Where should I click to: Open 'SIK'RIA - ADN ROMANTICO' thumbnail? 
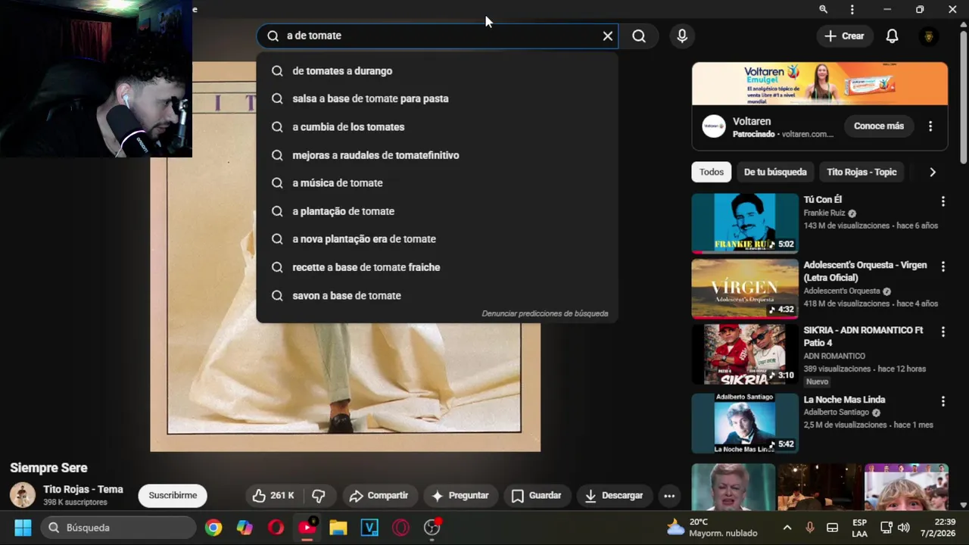(745, 354)
